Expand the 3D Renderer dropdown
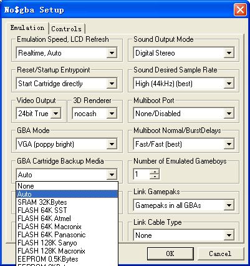250x266 pixels. pyautogui.click(x=112, y=114)
